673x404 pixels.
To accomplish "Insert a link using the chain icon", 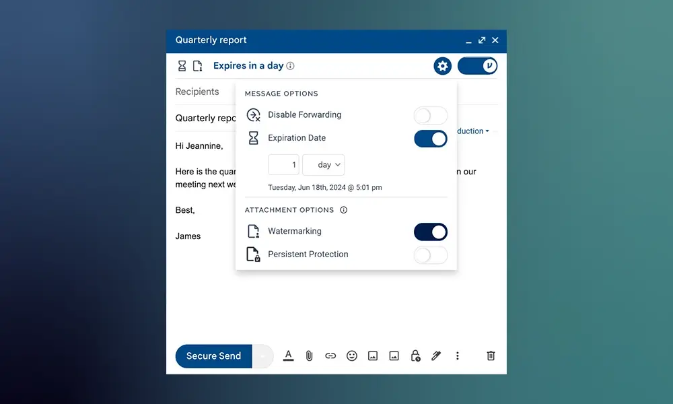I will click(x=330, y=356).
